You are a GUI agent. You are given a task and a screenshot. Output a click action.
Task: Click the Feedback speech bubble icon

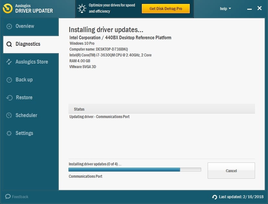pyautogui.click(x=8, y=197)
